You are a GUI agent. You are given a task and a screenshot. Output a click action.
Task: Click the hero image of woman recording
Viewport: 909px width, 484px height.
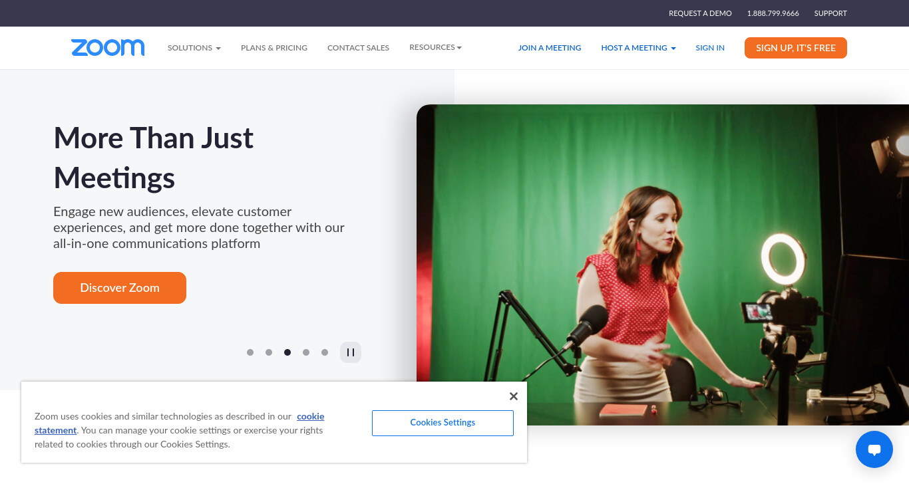(663, 265)
